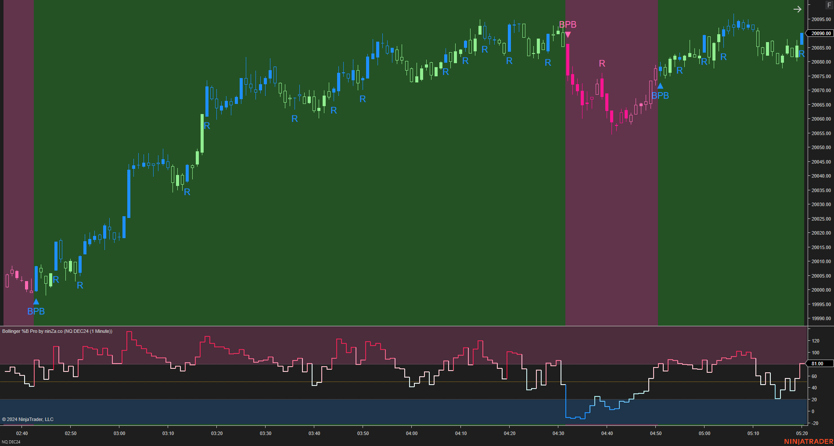
Task: Click the 04:00 label on the time axis
Action: [412, 433]
